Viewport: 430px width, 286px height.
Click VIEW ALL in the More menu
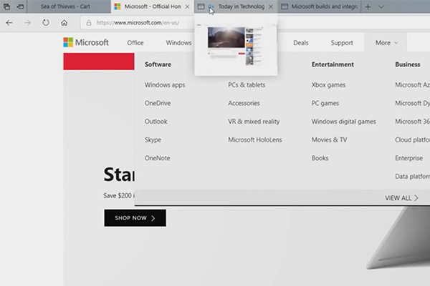[401, 198]
